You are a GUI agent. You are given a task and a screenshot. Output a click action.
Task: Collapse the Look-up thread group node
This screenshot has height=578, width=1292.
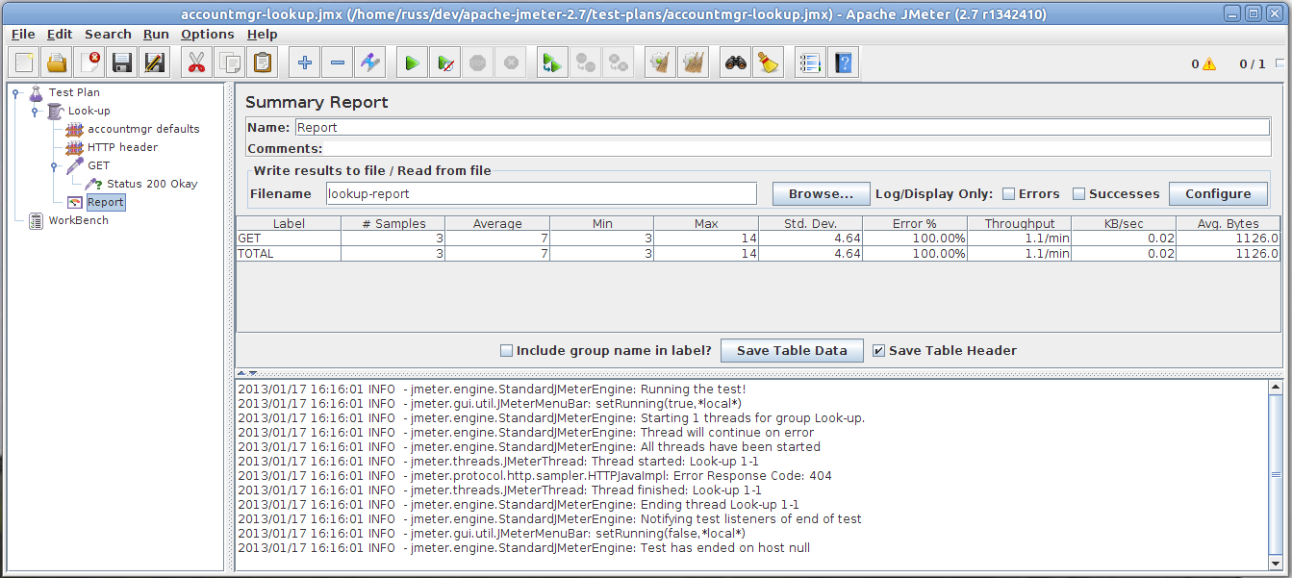(35, 112)
